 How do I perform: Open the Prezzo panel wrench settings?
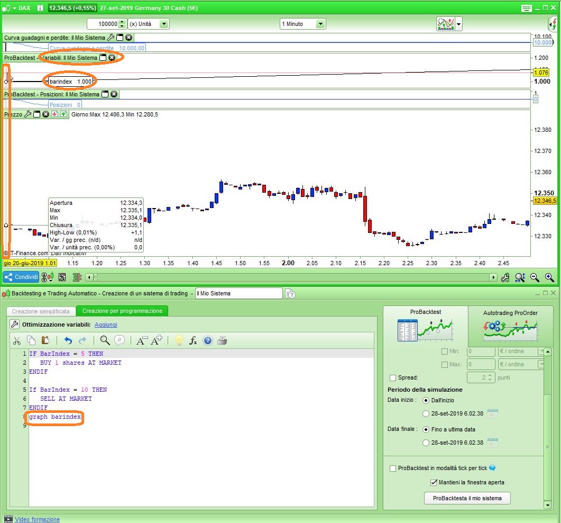click(x=27, y=114)
